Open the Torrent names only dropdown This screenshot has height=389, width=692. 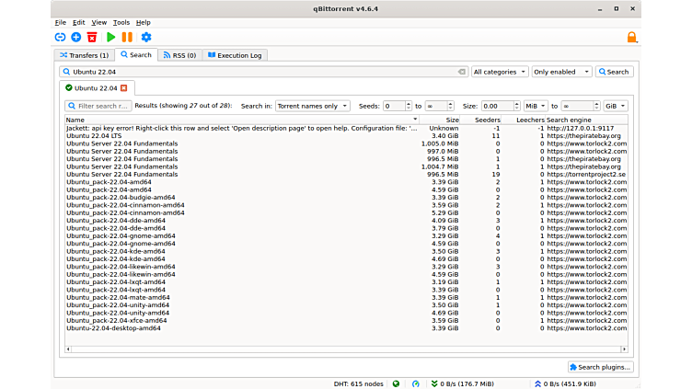tap(313, 106)
